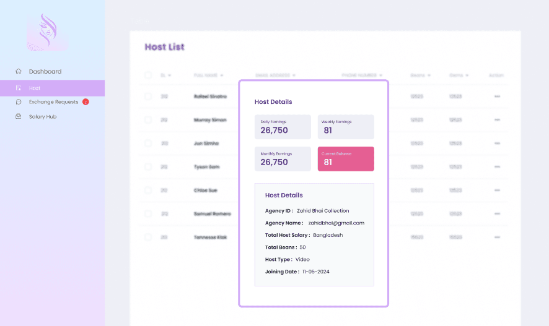This screenshot has height=326, width=549.
Task: Click the name Tennesse Klok in the list
Action: click(x=210, y=237)
